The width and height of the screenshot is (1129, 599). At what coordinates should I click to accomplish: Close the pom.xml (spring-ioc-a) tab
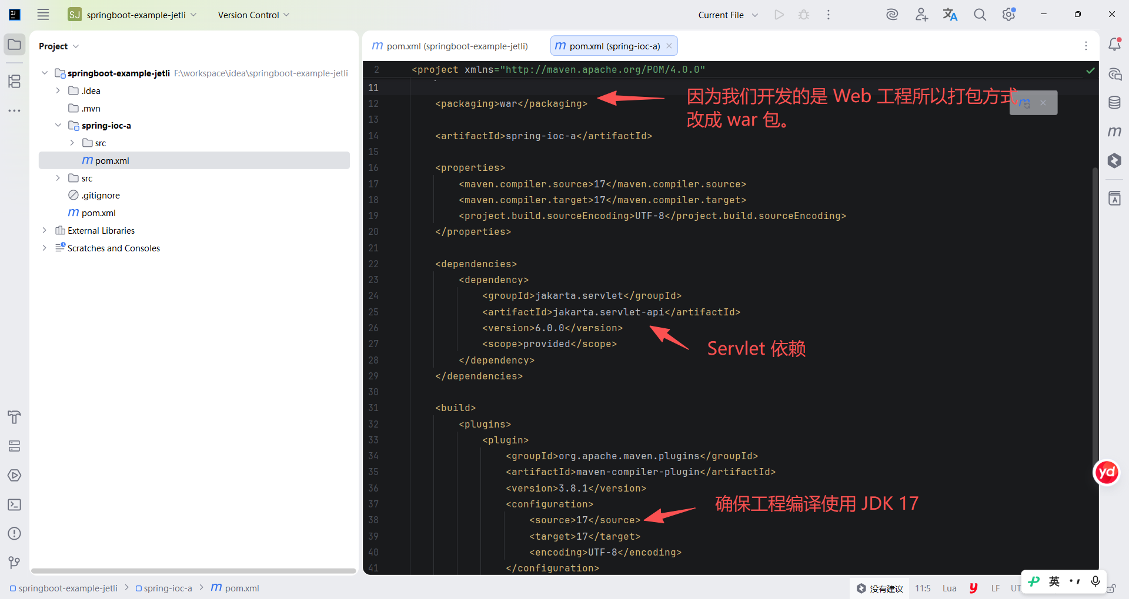[x=669, y=46]
